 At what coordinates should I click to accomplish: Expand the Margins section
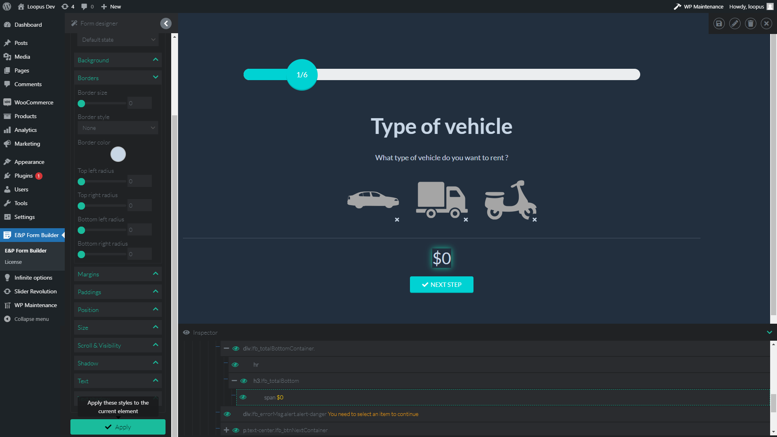(x=118, y=274)
